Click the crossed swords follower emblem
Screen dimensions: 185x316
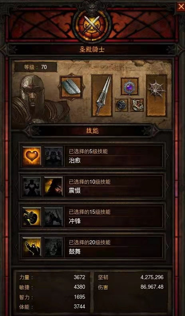pos(92,26)
